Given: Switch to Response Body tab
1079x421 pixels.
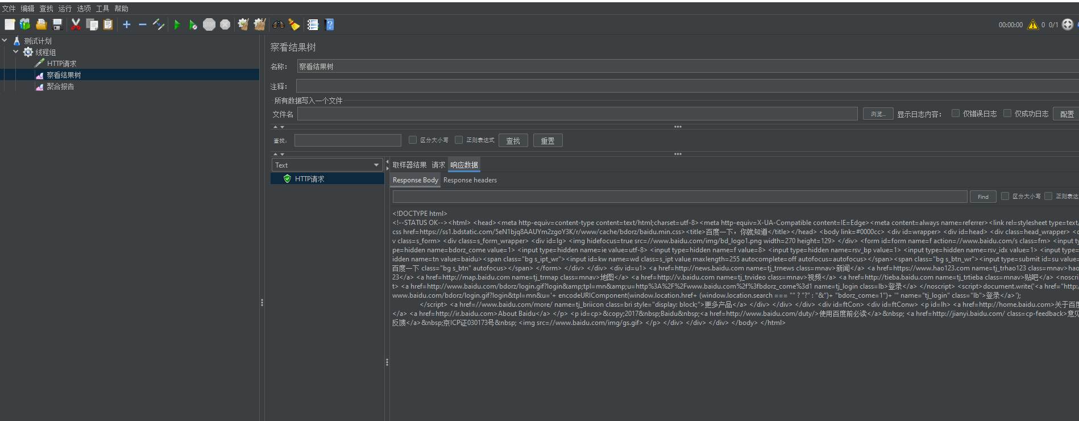Looking at the screenshot, I should coord(416,180).
